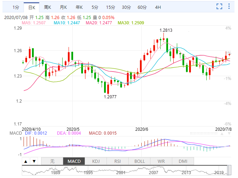Click the MA20: 1.2477 legend label
238x178 pixels.
pos(99,23)
